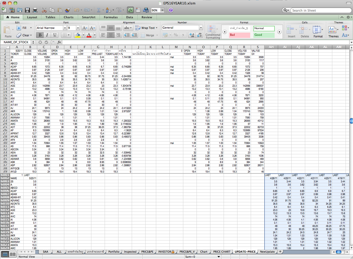Switch to the Layout ribbon tab

click(x=32, y=17)
